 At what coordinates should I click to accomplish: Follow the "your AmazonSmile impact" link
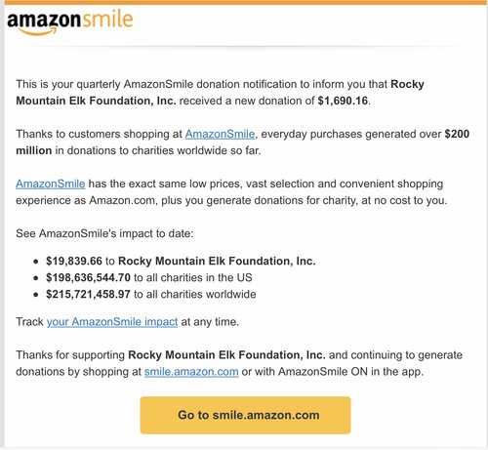coord(112,322)
